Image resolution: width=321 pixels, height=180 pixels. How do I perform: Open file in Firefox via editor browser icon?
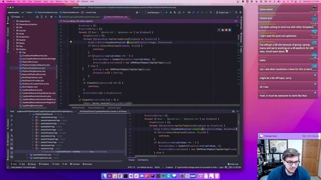tap(226, 30)
